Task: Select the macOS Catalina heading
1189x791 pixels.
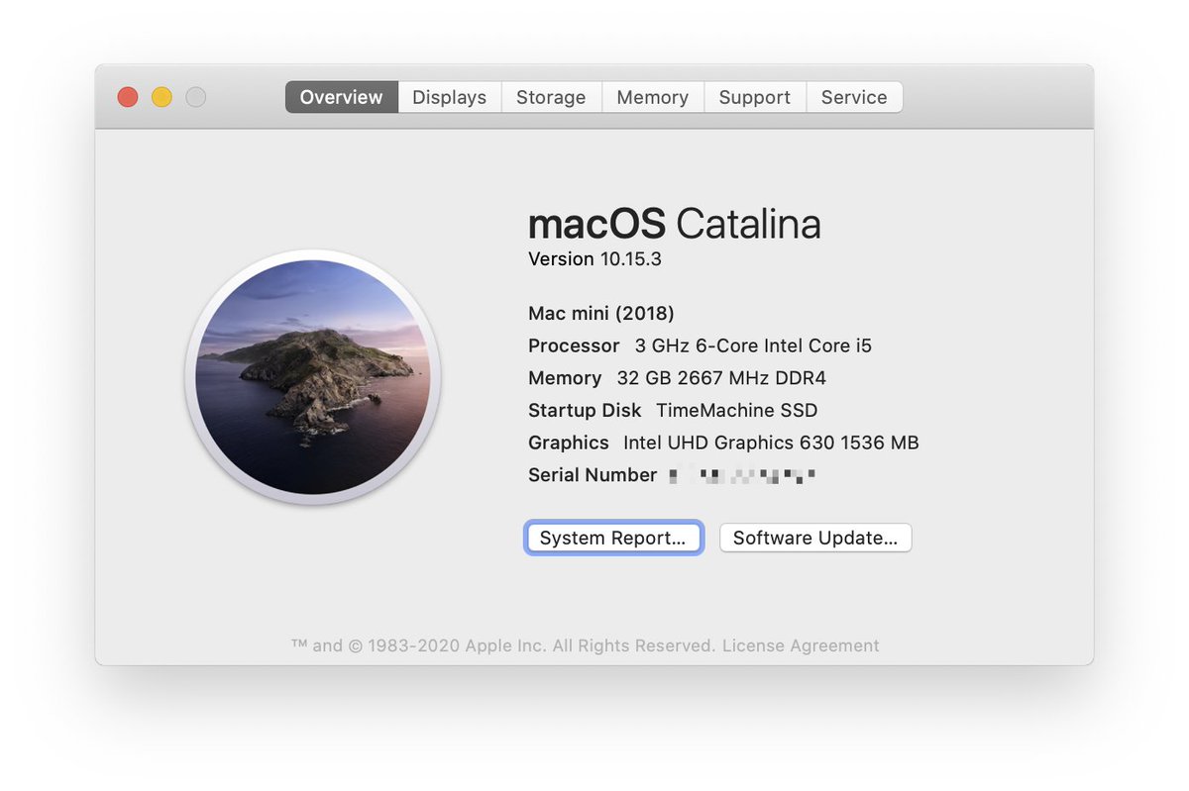Action: tap(675, 225)
